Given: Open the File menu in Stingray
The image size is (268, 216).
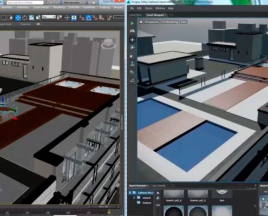Looking at the screenshot, I should (132, 8).
